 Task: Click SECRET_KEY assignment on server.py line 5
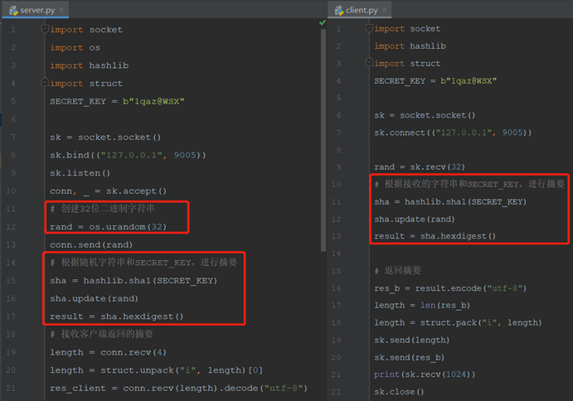[117, 102]
